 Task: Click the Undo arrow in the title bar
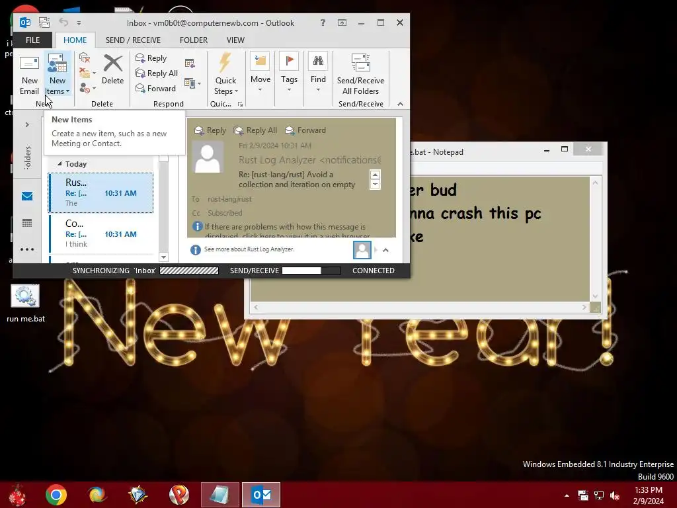click(x=63, y=22)
